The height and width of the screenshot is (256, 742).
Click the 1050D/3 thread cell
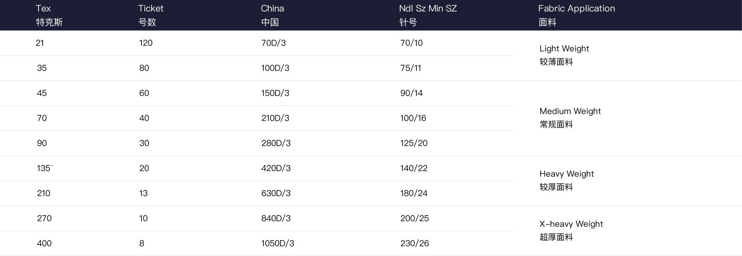(277, 243)
